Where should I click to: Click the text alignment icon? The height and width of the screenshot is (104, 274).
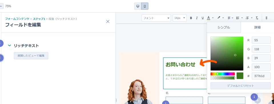click(x=229, y=18)
